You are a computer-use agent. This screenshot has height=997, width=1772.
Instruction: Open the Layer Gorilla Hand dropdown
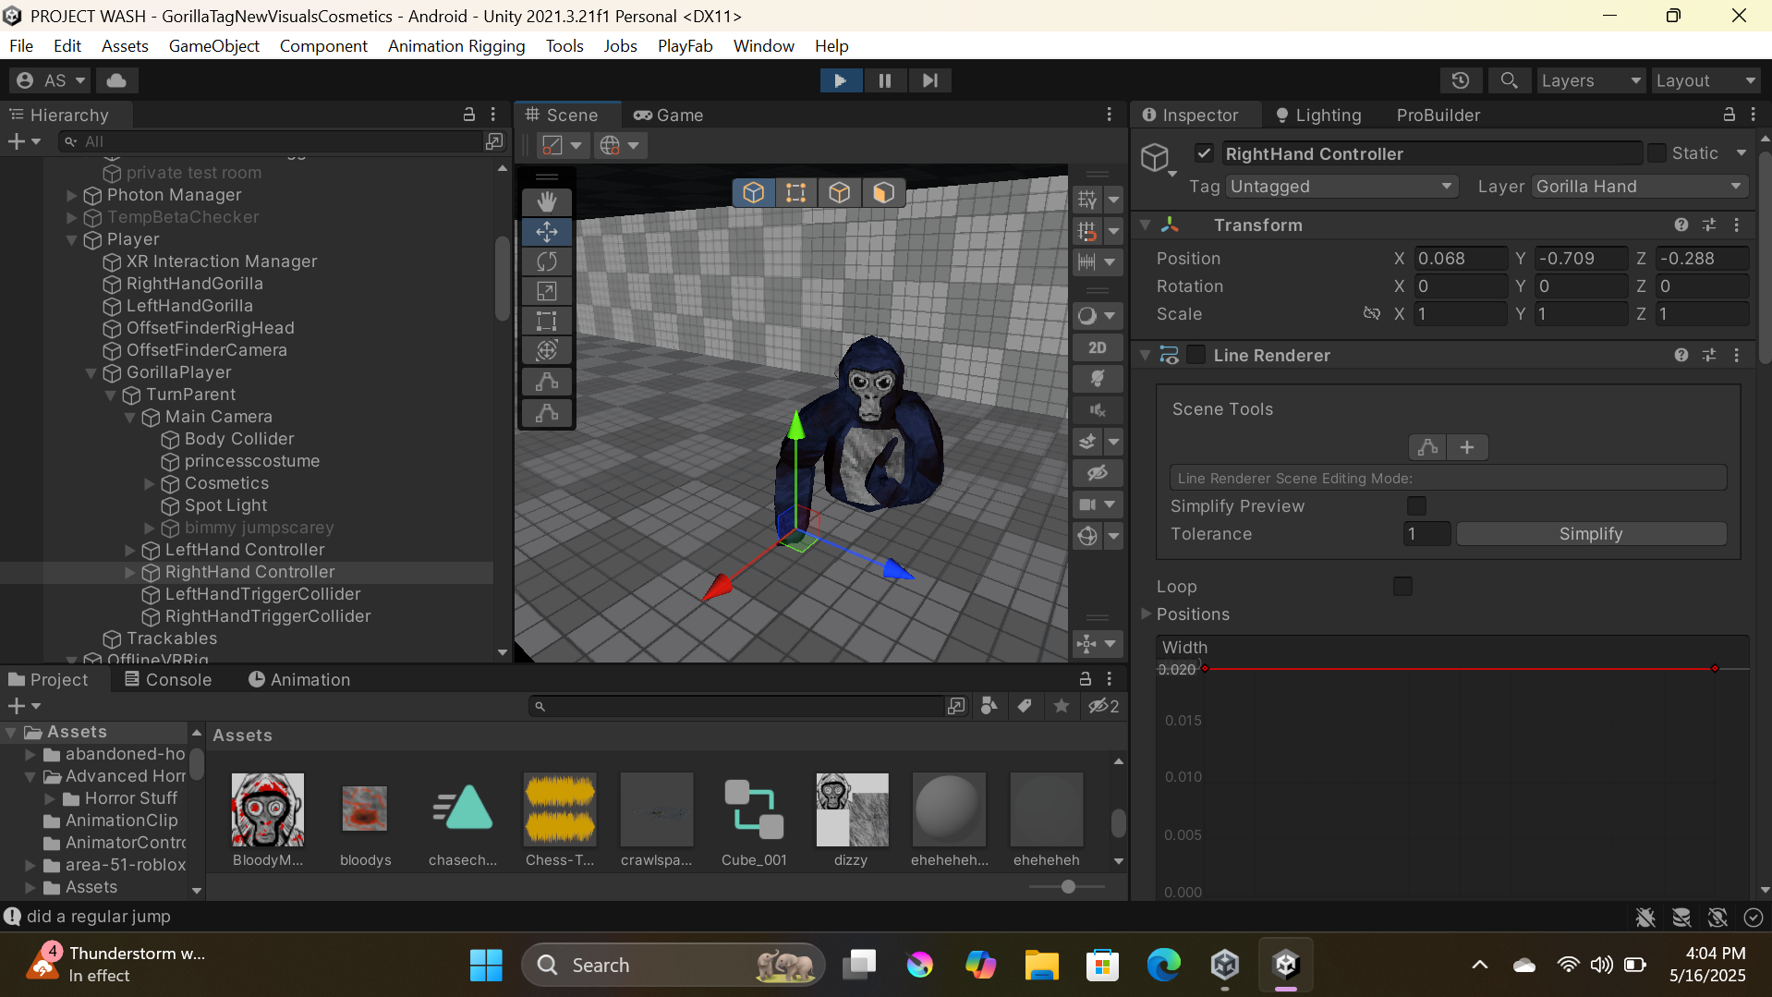coord(1640,187)
